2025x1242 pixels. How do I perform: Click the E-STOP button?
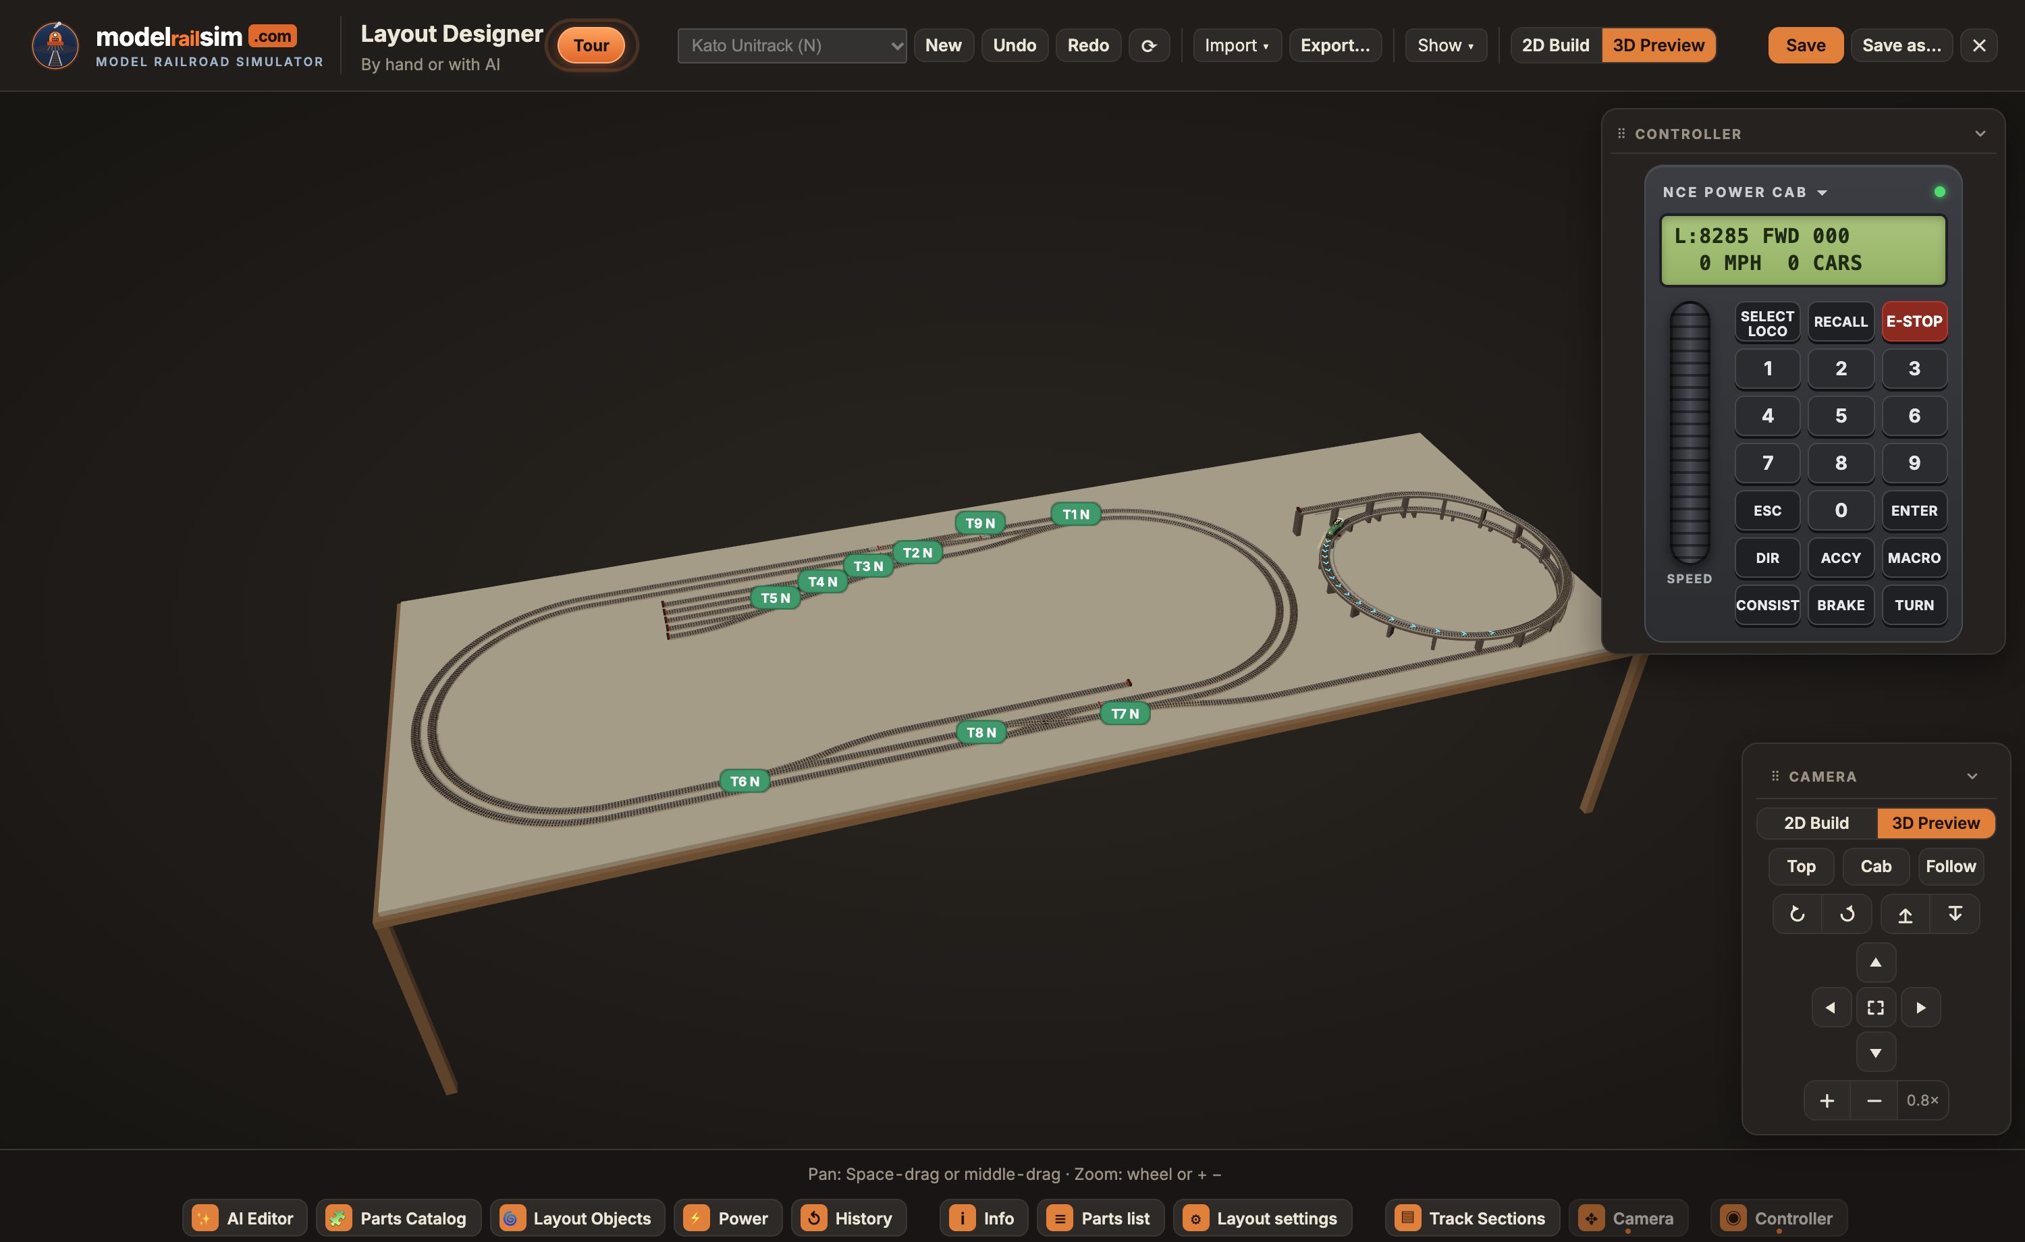tap(1914, 321)
